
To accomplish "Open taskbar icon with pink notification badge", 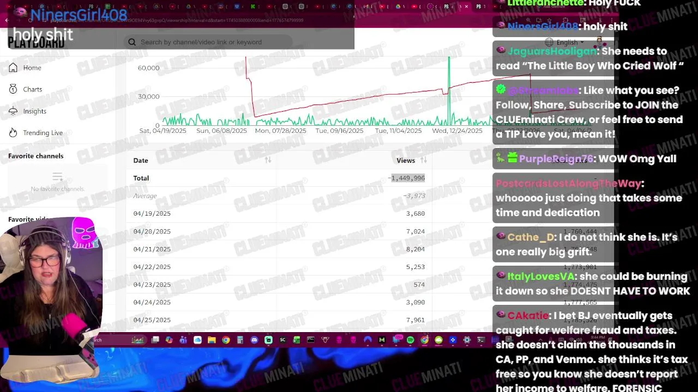I will point(398,340).
